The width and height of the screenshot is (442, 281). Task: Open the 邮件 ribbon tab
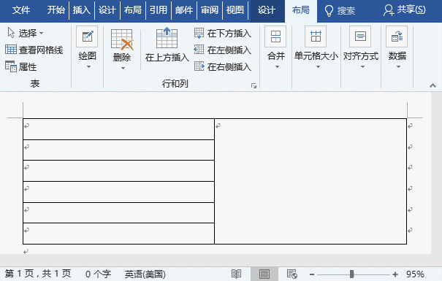[x=184, y=10]
